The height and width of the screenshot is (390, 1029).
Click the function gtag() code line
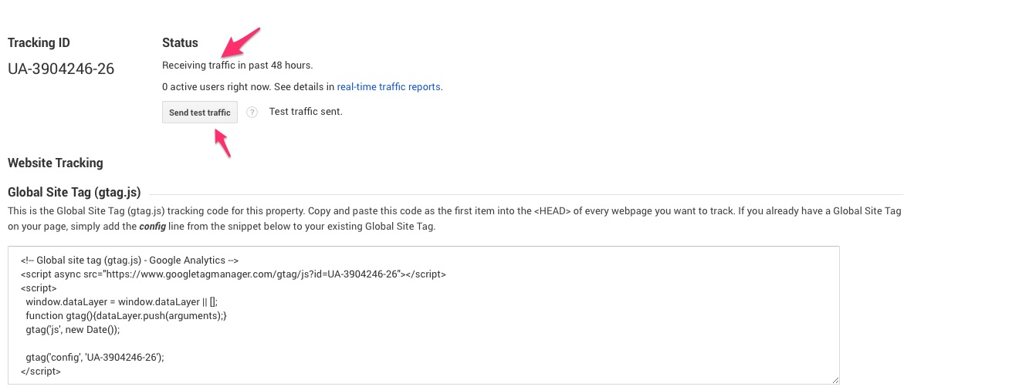pyautogui.click(x=127, y=316)
